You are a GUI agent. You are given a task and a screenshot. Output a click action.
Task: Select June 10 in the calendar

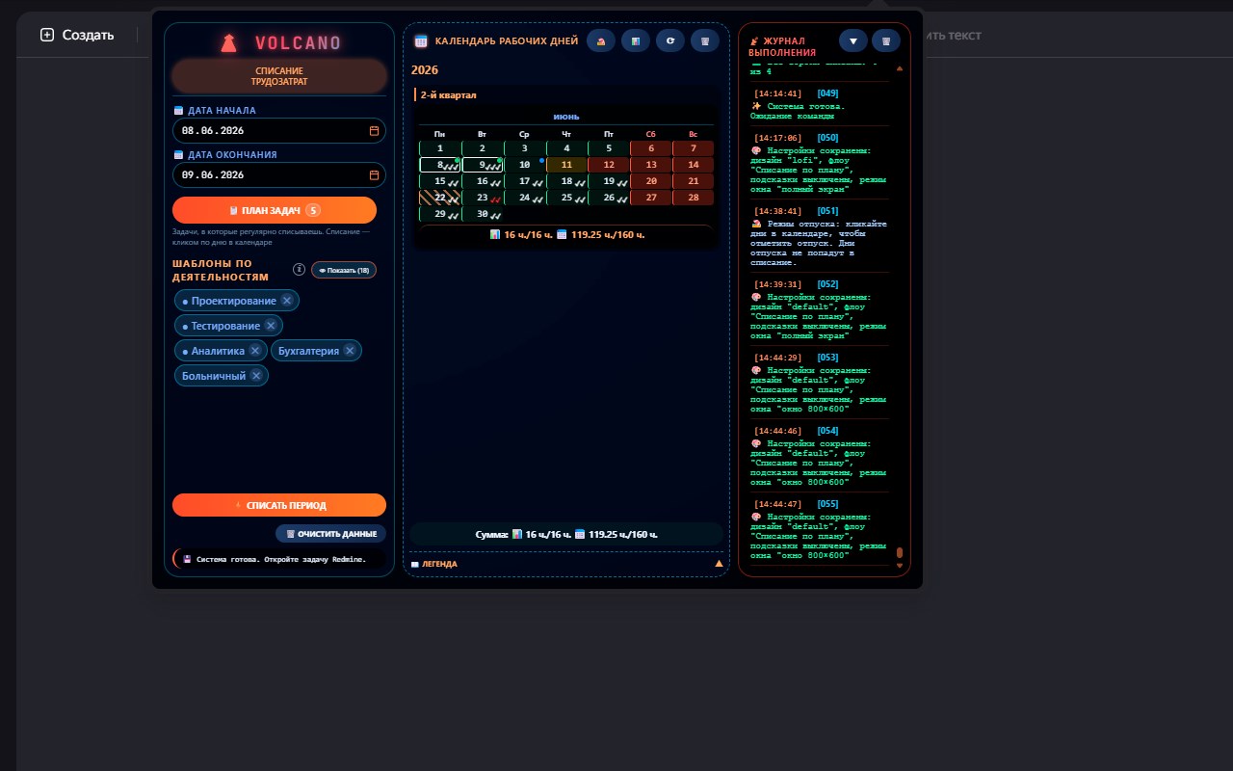tap(525, 165)
